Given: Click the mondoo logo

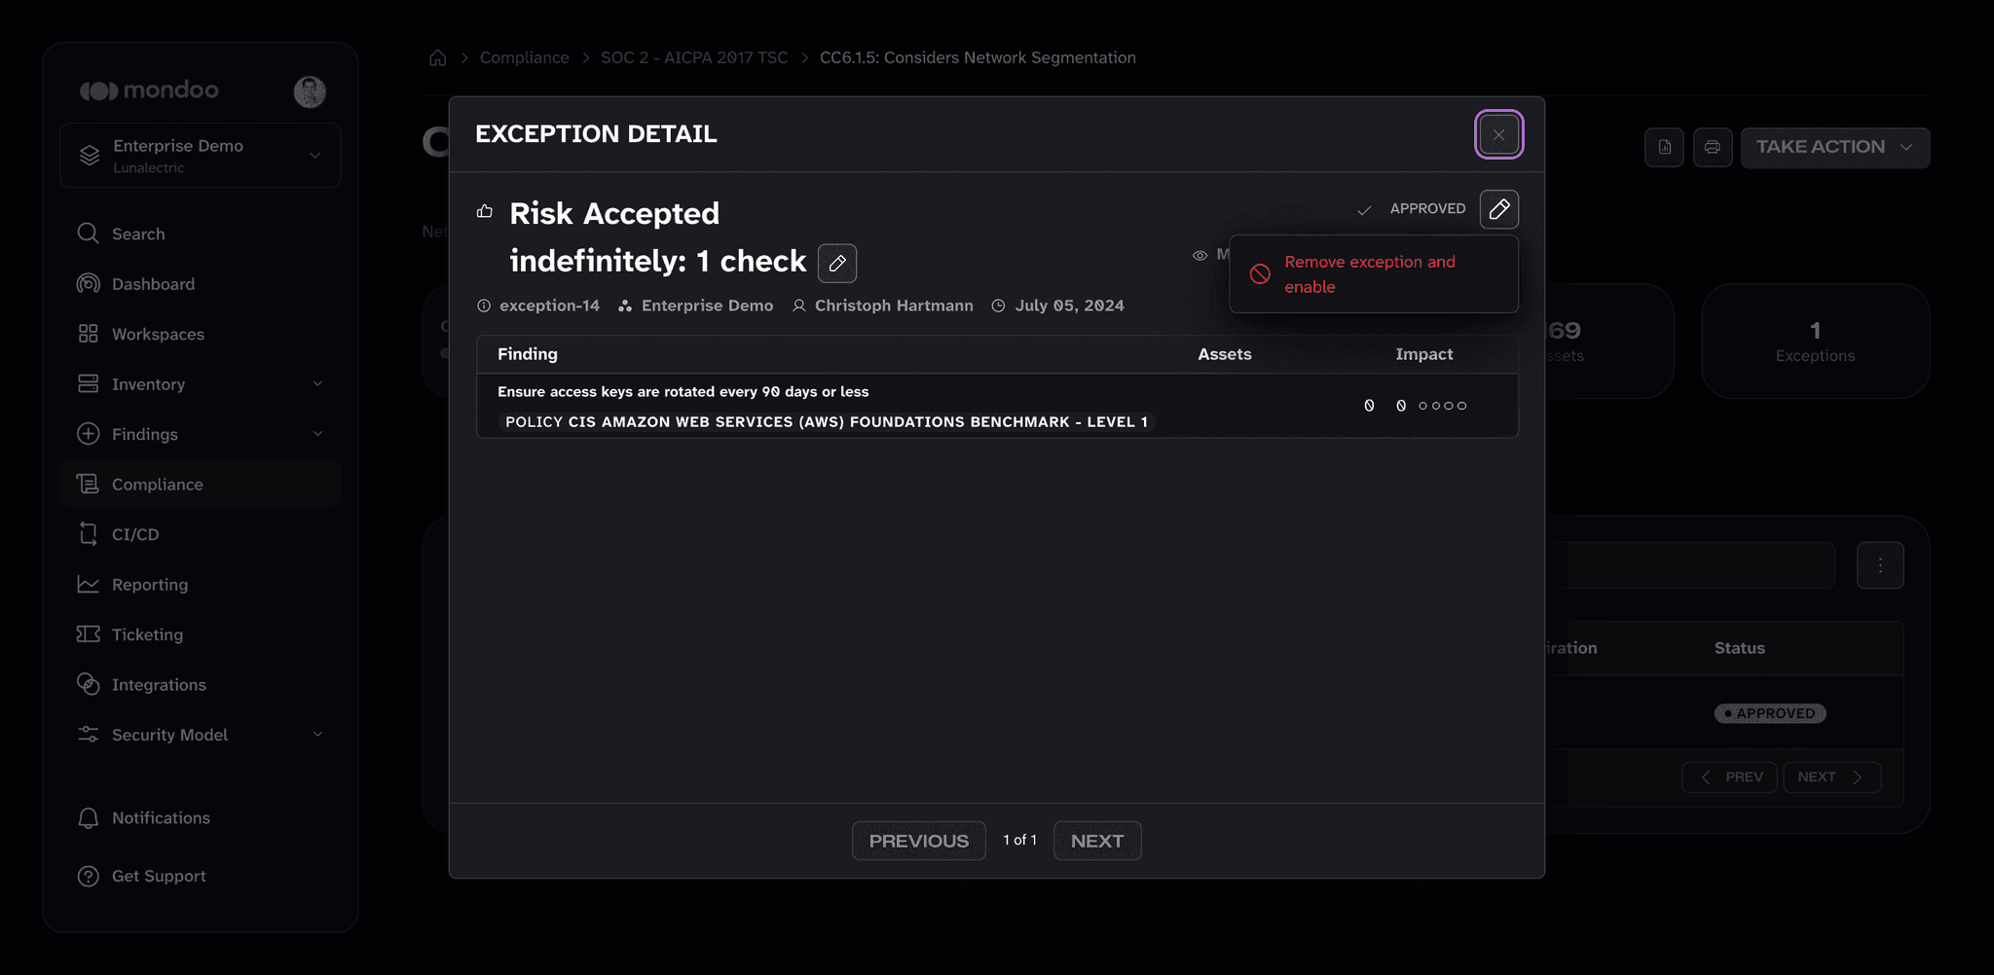Looking at the screenshot, I should pos(149,90).
